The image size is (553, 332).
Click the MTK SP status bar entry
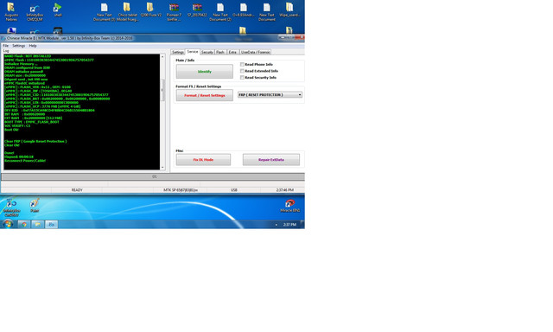181,190
